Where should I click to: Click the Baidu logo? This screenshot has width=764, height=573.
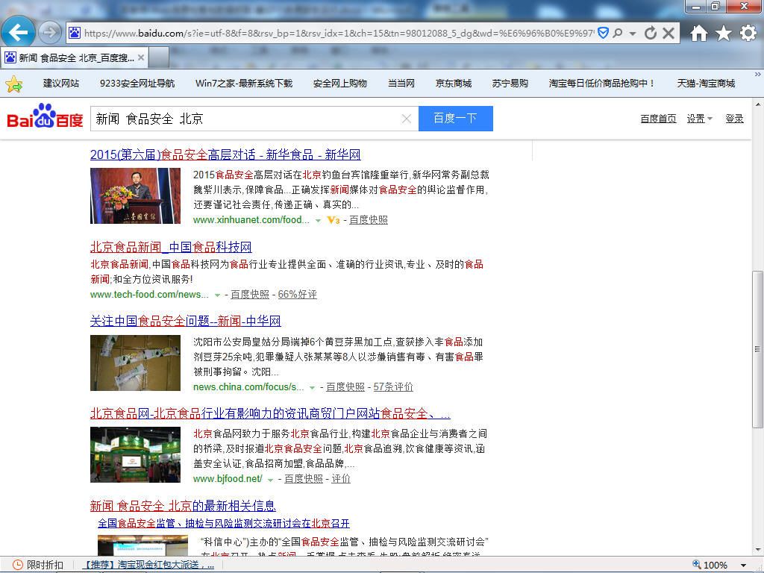coord(45,116)
